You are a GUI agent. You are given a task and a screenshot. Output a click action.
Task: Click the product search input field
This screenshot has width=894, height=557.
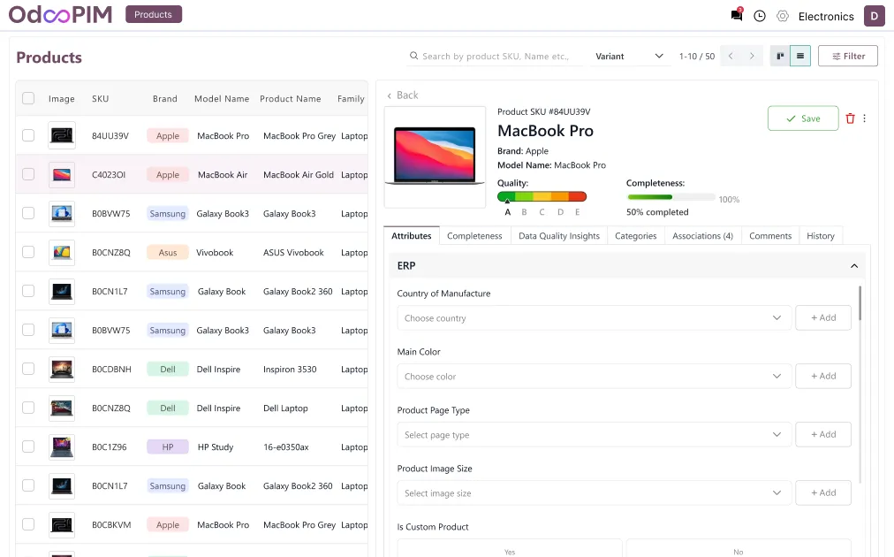click(495, 56)
